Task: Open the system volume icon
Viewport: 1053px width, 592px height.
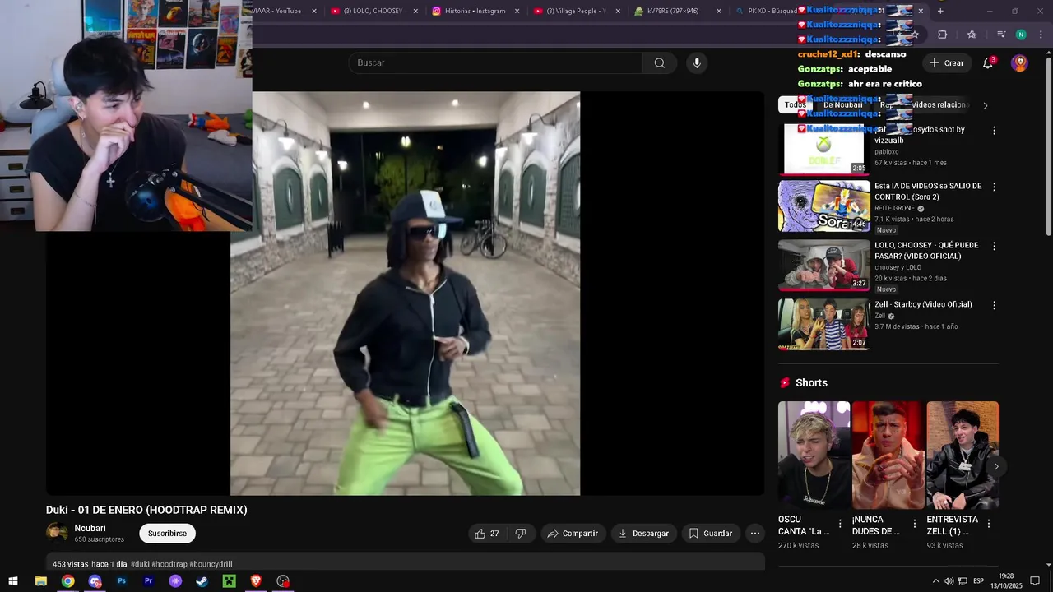Action: [x=949, y=581]
